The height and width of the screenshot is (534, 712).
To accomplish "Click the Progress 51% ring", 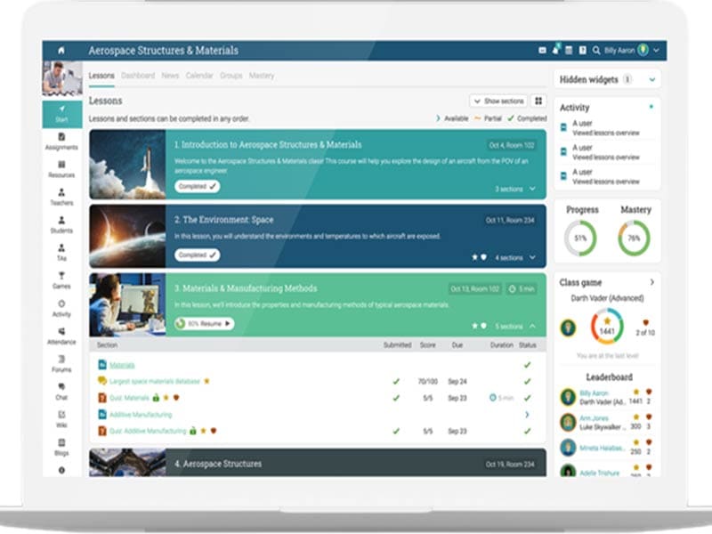I will [x=580, y=238].
